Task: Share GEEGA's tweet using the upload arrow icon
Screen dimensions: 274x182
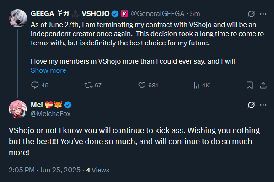Action: (x=263, y=85)
